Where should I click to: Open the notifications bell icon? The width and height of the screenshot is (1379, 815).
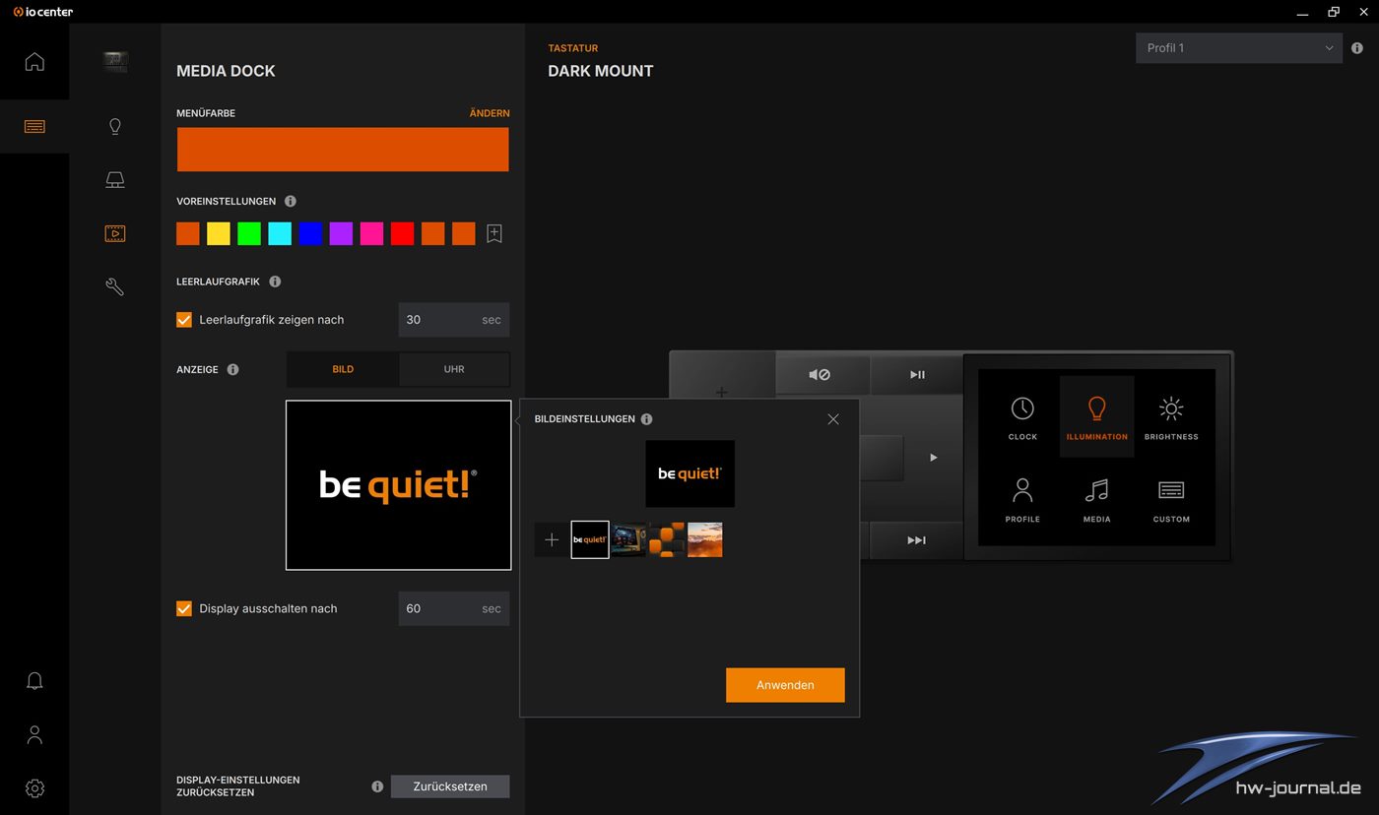[34, 681]
